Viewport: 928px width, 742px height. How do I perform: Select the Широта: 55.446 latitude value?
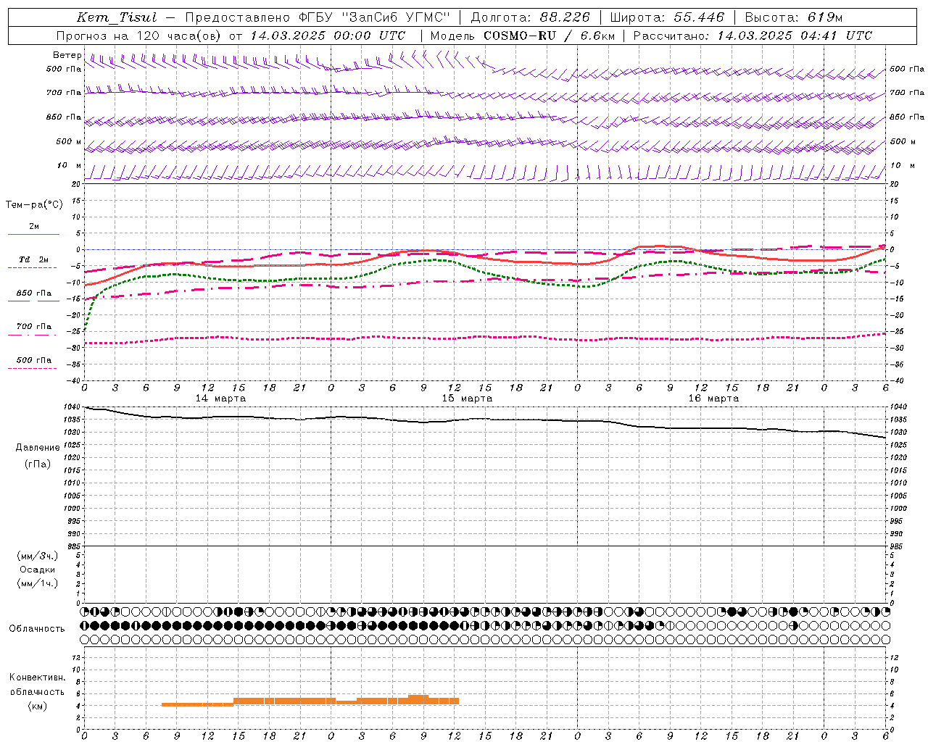(x=666, y=17)
